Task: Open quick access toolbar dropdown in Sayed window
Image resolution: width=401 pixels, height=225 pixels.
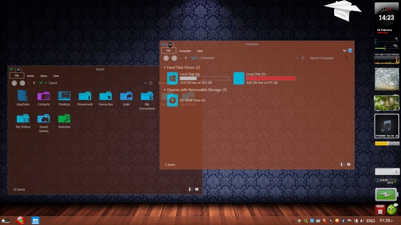Action: pyautogui.click(x=18, y=70)
